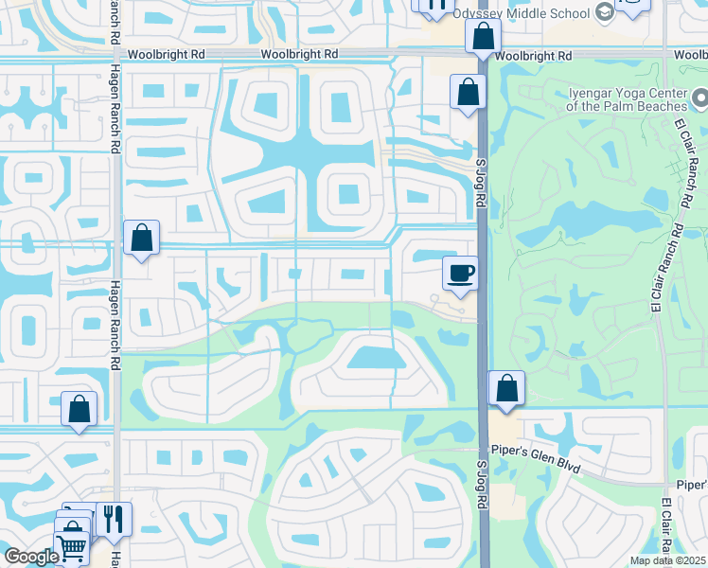This screenshot has height=568, width=708.
Task: Select the shopping bag marker beside S Jog Rd south of Woolbright
Action: [468, 94]
